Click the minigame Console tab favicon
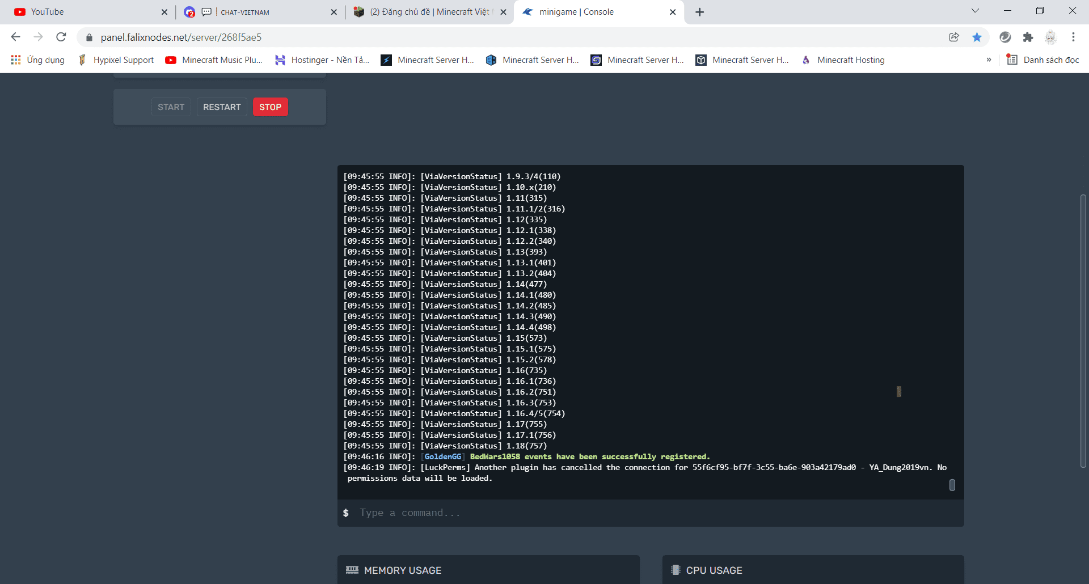The width and height of the screenshot is (1089, 584). click(x=527, y=12)
